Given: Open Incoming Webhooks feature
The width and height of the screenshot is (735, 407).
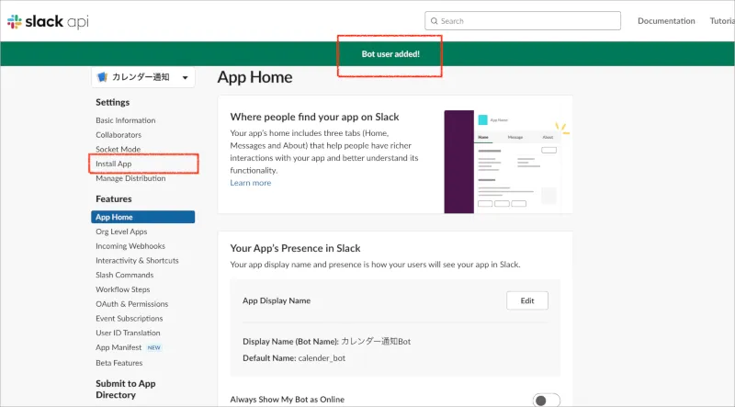Looking at the screenshot, I should tap(130, 246).
